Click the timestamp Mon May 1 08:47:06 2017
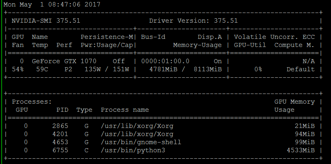Image resolution: width=331 pixels, height=164 pixels. [x=52, y=5]
